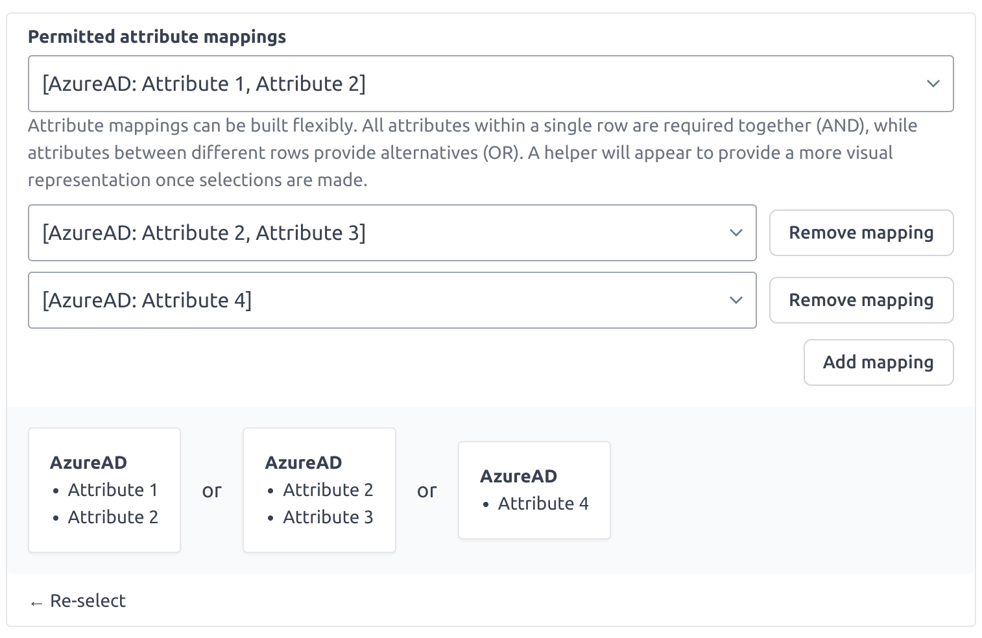The height and width of the screenshot is (638, 982).
Task: Click the left arrow icon beside Re-select
Action: (36, 603)
